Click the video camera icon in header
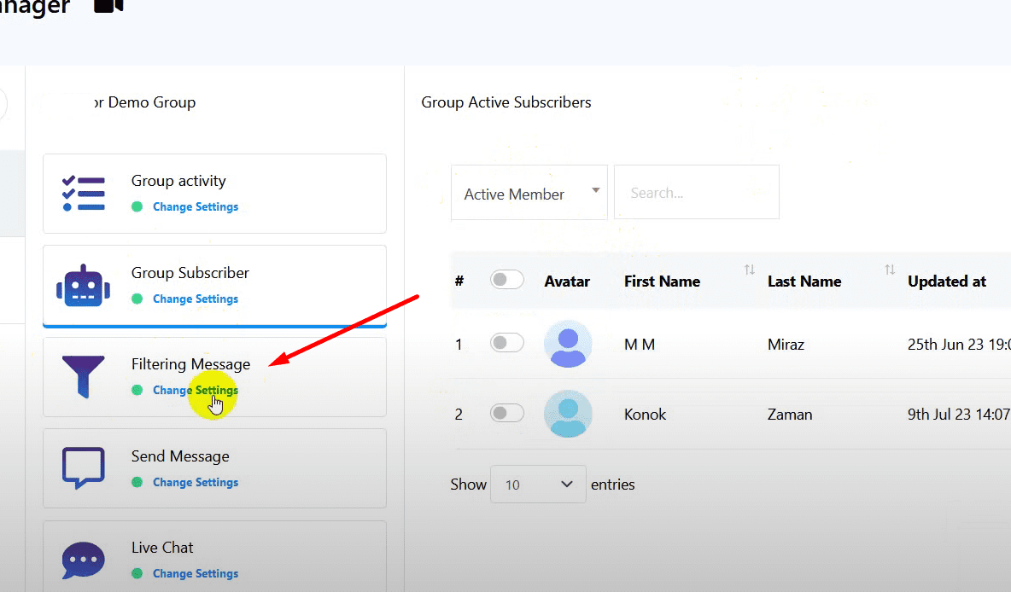Viewport: 1011px width, 592px height. (108, 6)
